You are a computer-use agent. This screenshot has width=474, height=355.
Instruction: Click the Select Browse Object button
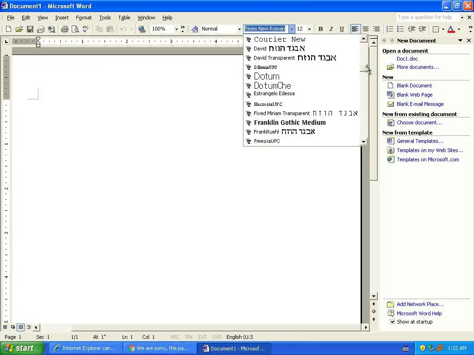374,311
